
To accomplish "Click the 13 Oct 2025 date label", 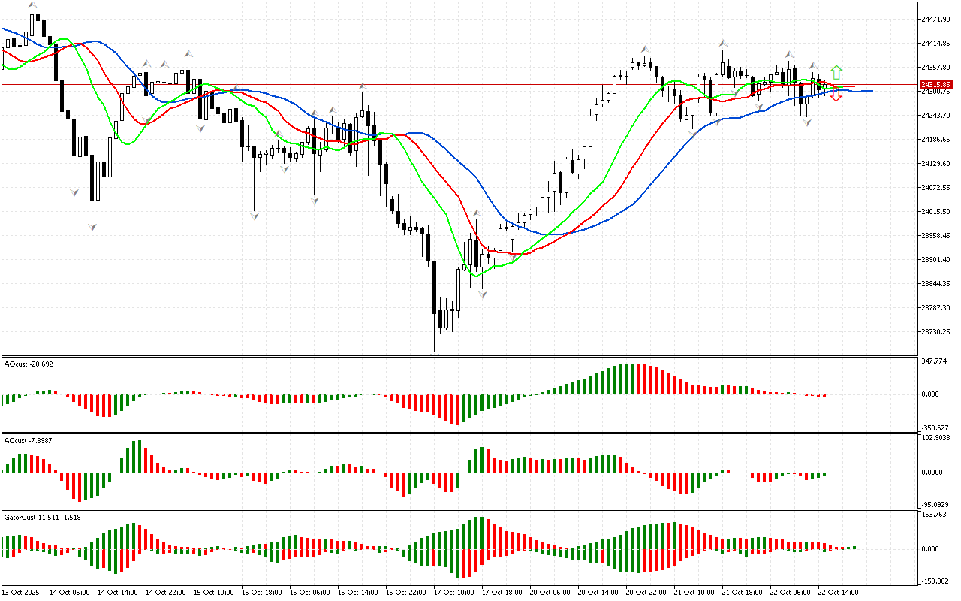I will pyautogui.click(x=21, y=592).
